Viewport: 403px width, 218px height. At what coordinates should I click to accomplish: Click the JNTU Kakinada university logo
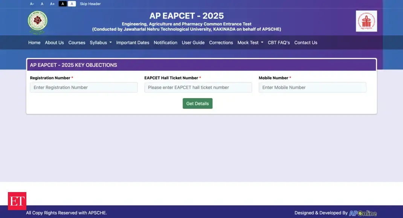point(37,21)
